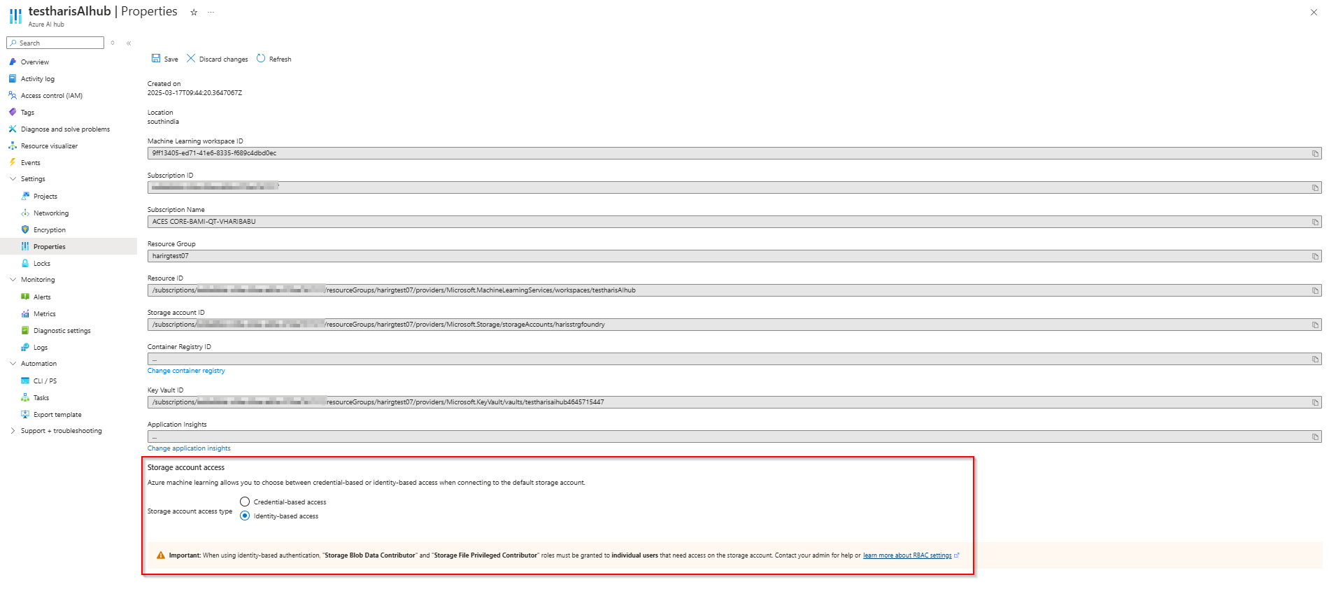Favorite the page with the star icon
Image resolution: width=1329 pixels, height=589 pixels.
194,12
